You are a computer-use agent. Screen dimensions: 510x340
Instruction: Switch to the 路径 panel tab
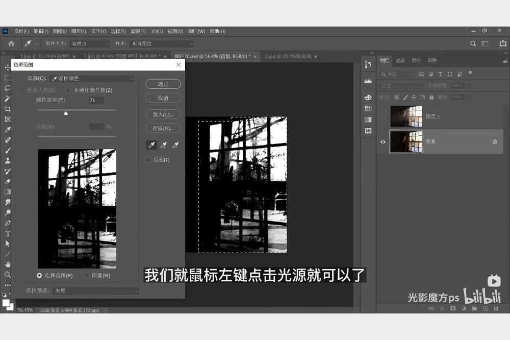(x=416, y=60)
